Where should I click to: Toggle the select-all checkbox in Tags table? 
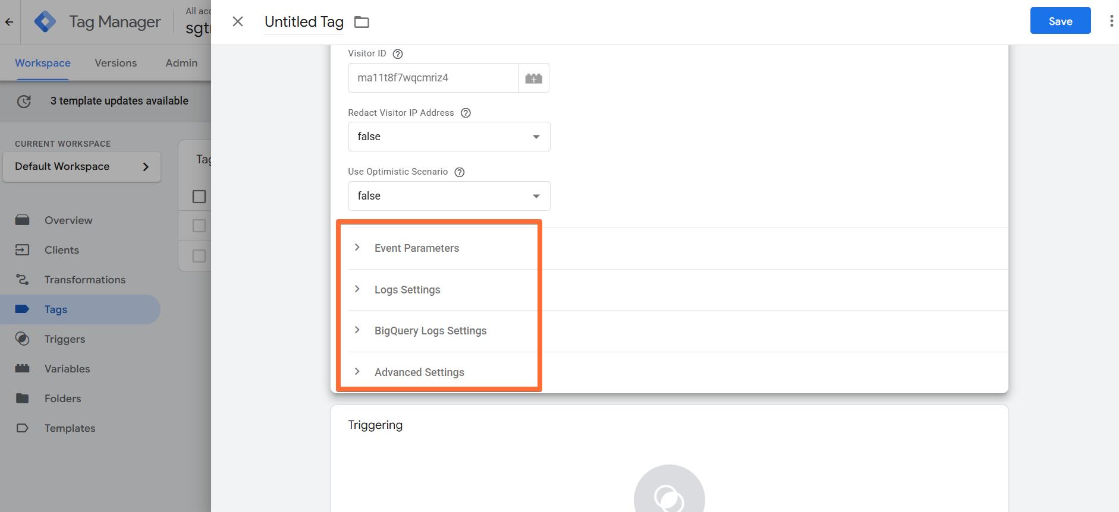(x=199, y=197)
